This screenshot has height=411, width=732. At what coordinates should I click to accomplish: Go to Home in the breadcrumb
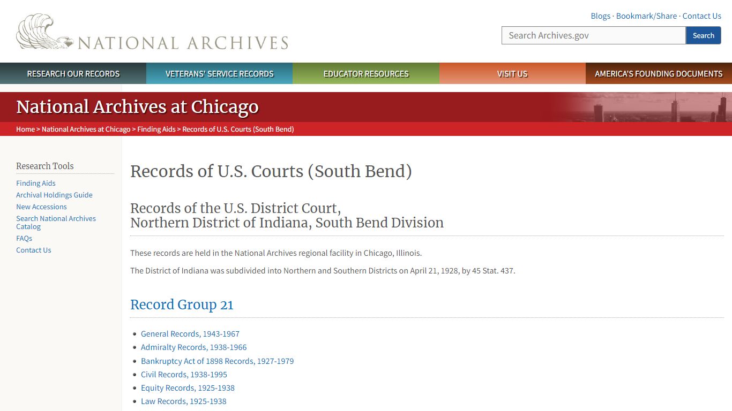(25, 129)
